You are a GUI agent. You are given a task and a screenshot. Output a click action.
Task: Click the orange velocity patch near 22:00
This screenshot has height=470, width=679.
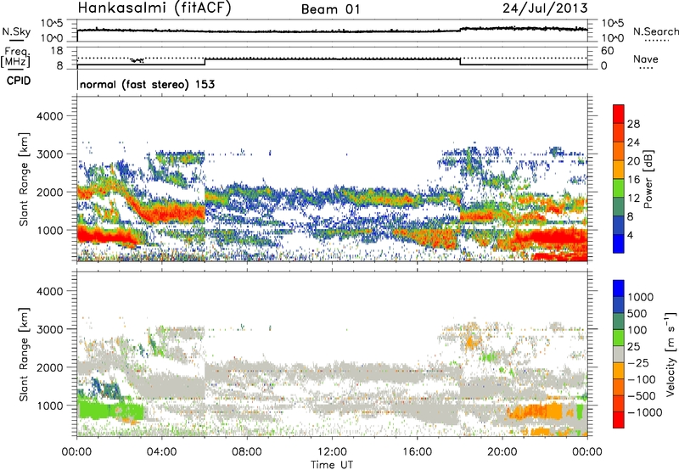point(537,411)
